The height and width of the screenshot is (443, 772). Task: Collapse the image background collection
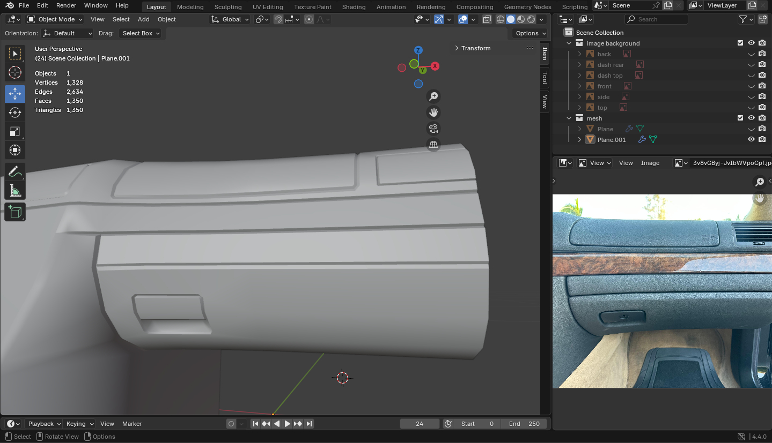(x=569, y=43)
